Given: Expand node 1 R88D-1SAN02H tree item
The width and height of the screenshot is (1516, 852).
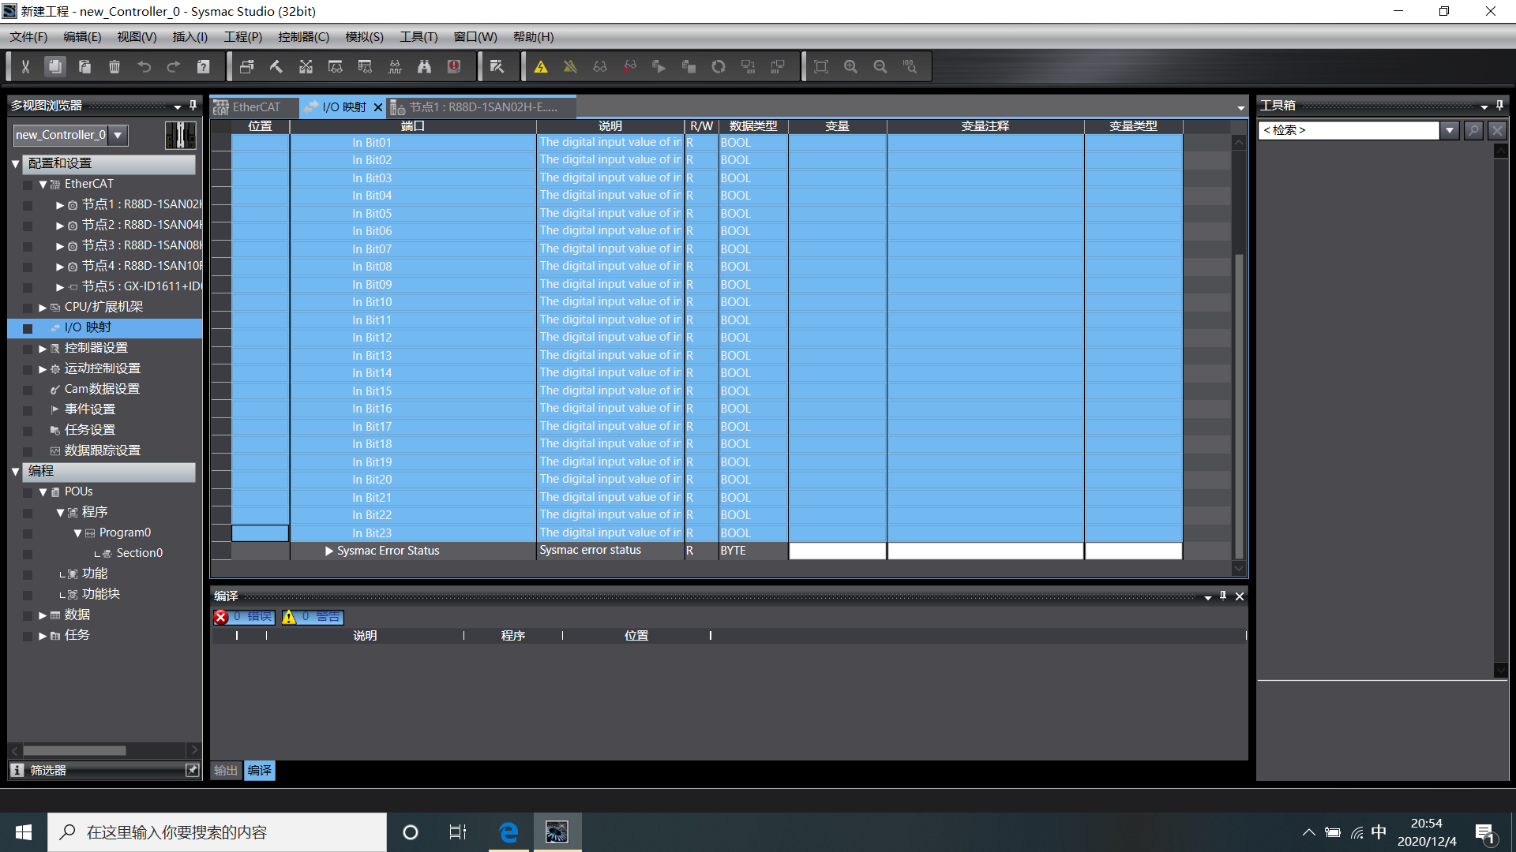Looking at the screenshot, I should pos(60,204).
